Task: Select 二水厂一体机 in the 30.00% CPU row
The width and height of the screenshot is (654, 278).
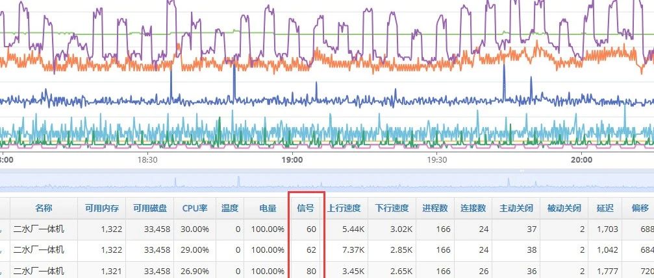Action: coord(39,229)
